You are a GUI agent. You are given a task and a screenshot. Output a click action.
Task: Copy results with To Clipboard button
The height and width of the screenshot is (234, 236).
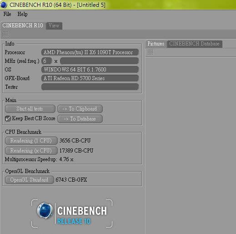tap(80, 109)
